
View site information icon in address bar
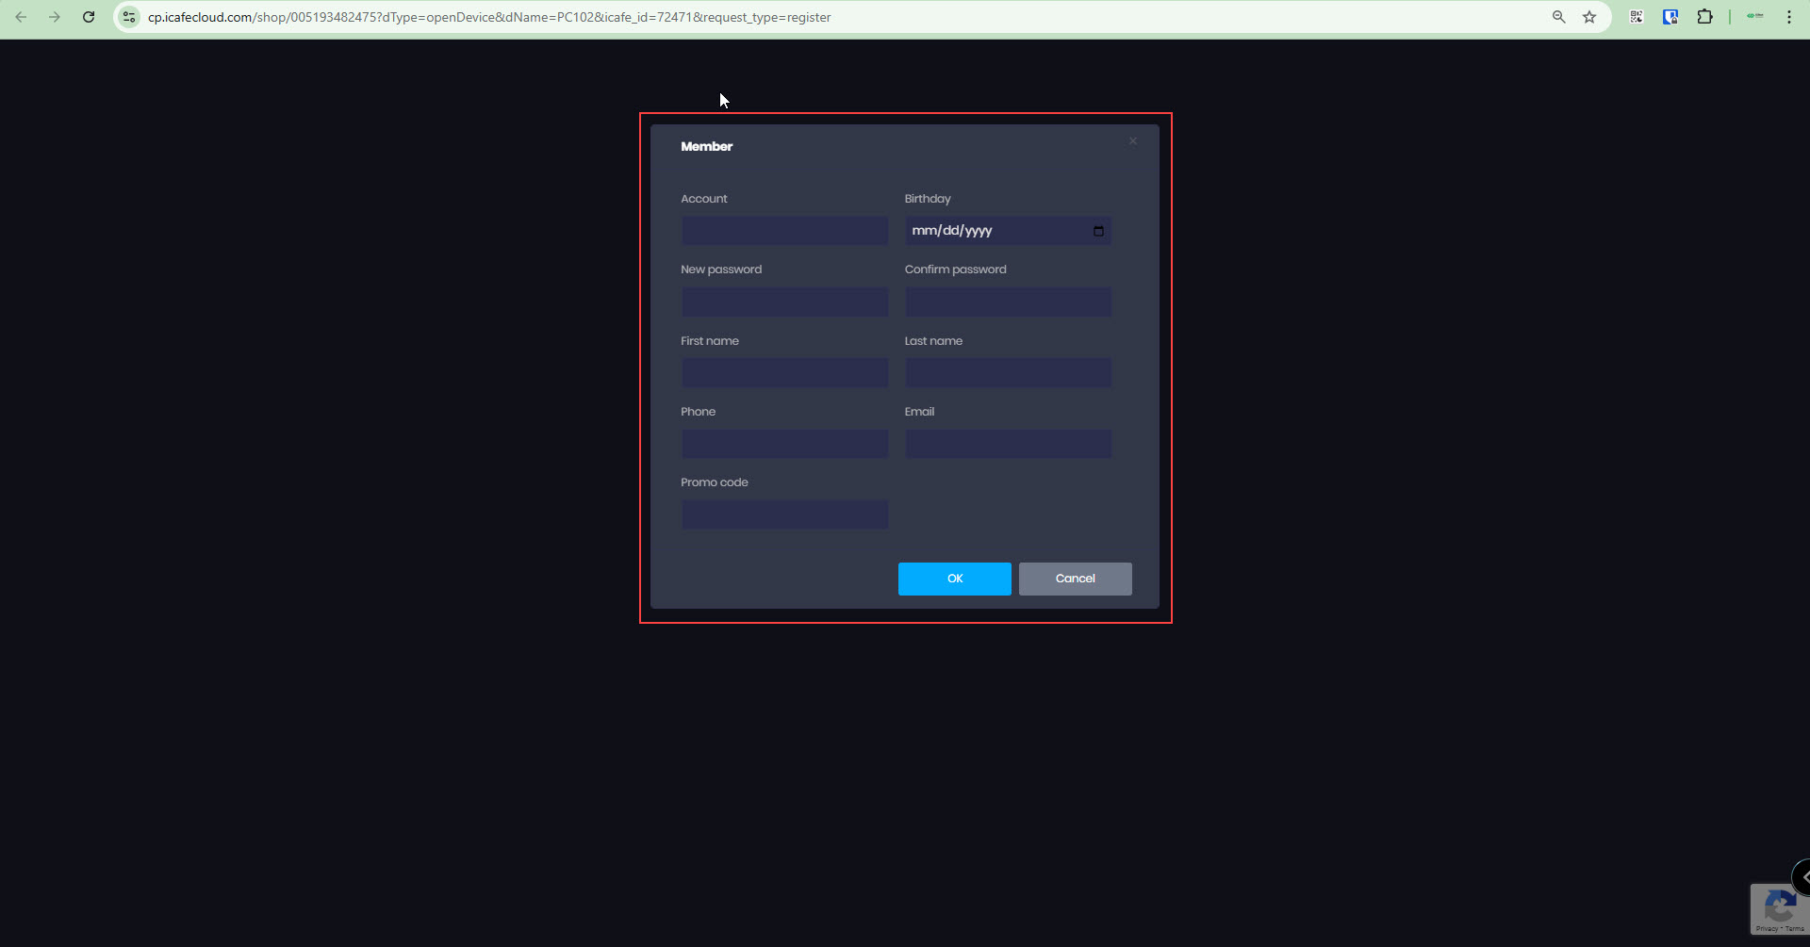click(x=129, y=17)
